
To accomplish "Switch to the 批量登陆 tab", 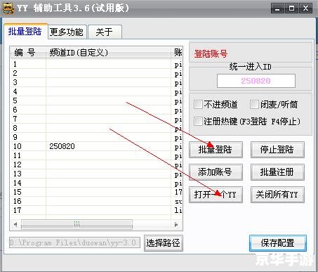I will tap(25, 31).
